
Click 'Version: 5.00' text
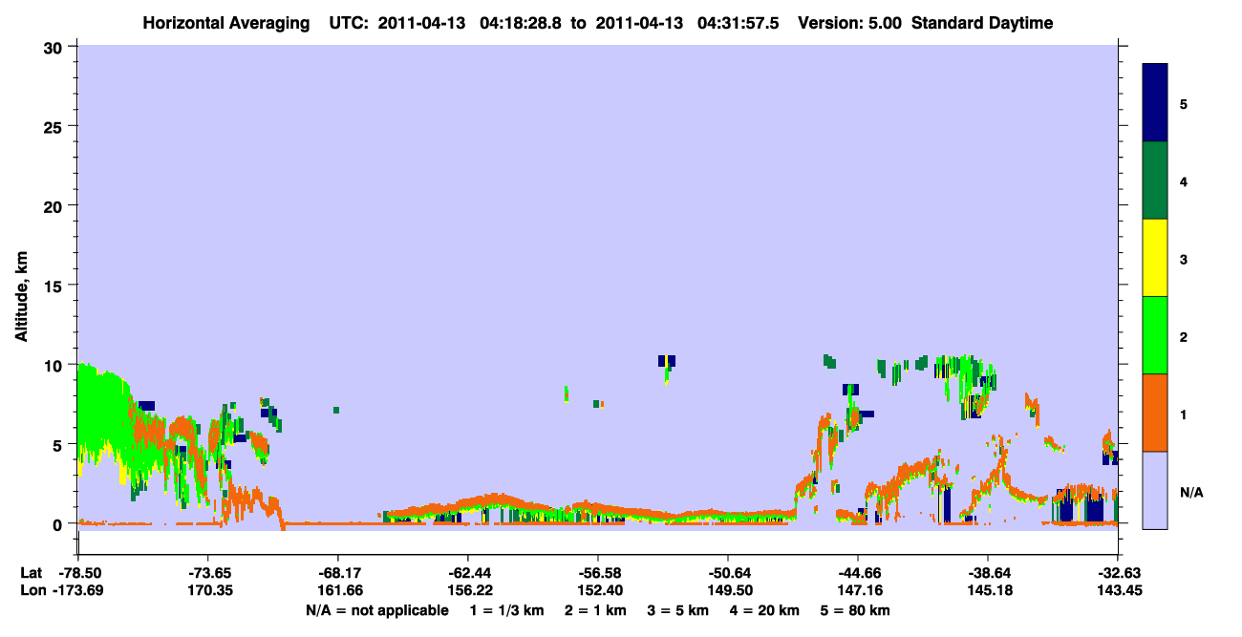850,23
